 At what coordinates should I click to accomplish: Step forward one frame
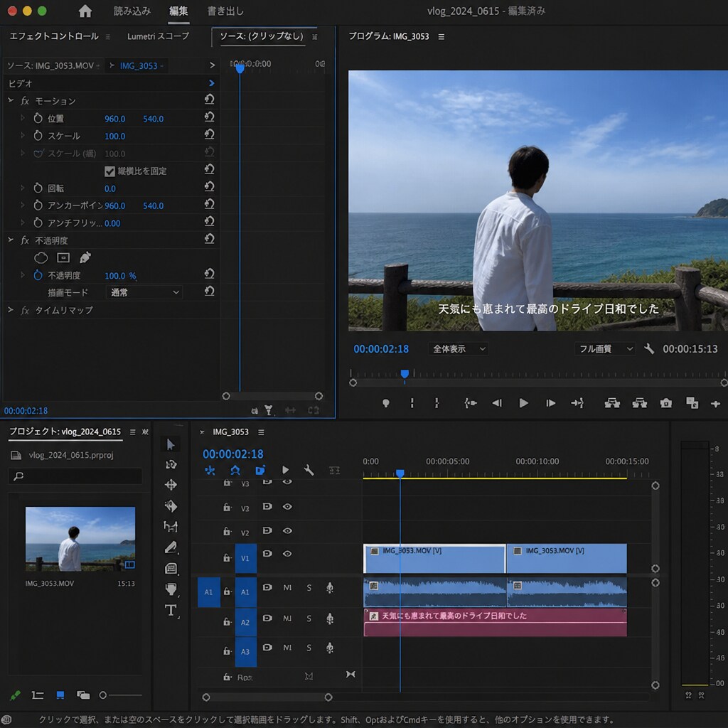551,403
